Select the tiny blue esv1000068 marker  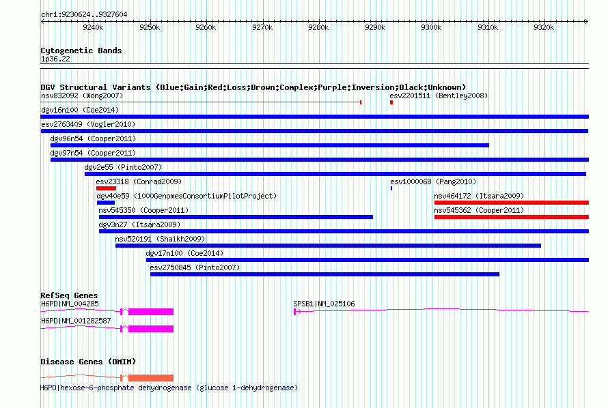[x=391, y=188]
